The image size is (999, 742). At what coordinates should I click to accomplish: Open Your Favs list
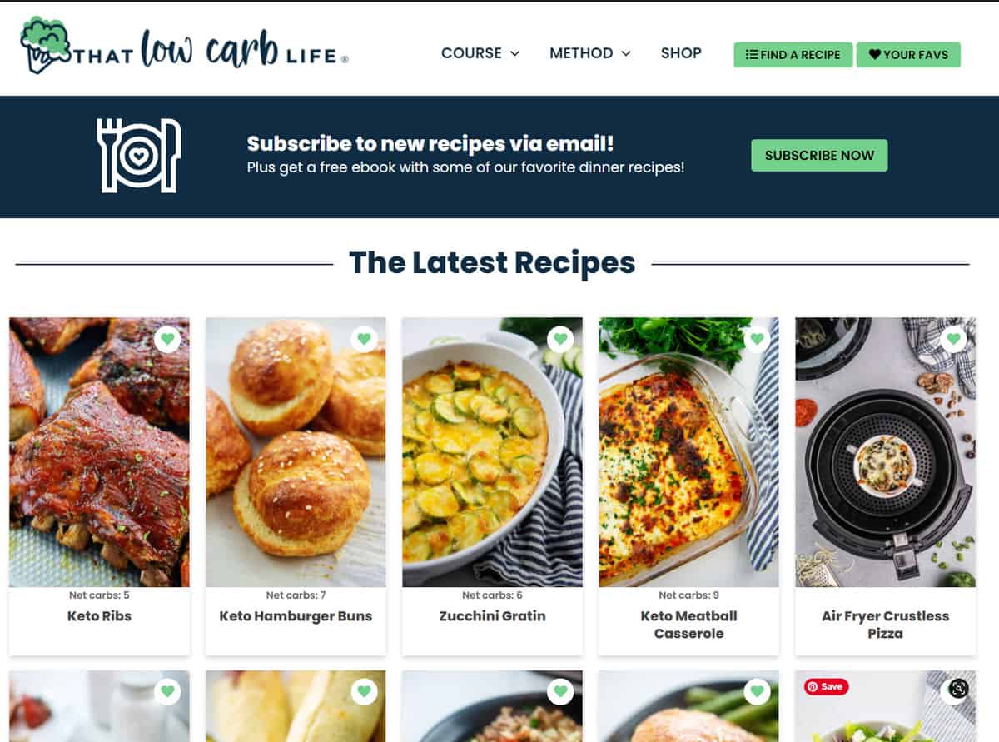(x=908, y=55)
